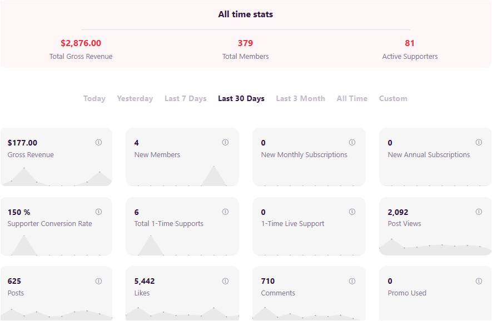Click the Post Views sparkline chart
Viewport: 492px width, 321px height.
(435, 247)
